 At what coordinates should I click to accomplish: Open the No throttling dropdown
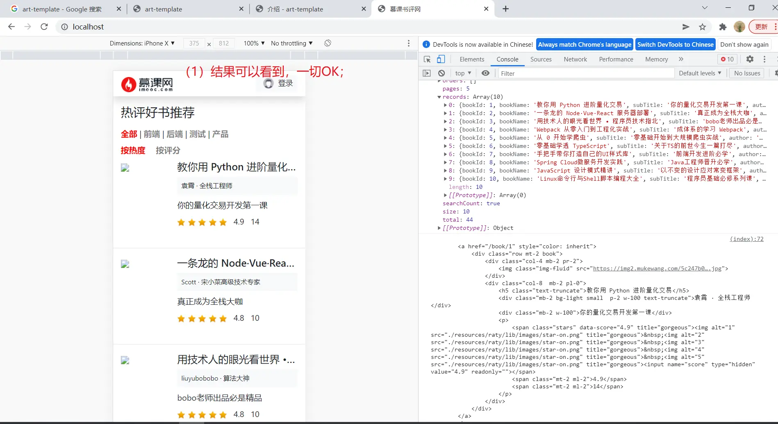click(291, 43)
